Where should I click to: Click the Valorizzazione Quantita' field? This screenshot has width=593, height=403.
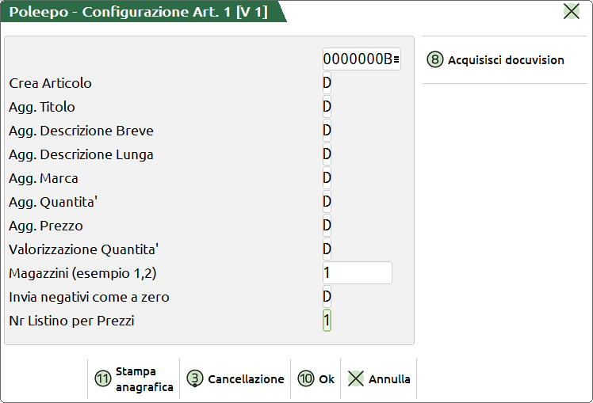pyautogui.click(x=327, y=249)
